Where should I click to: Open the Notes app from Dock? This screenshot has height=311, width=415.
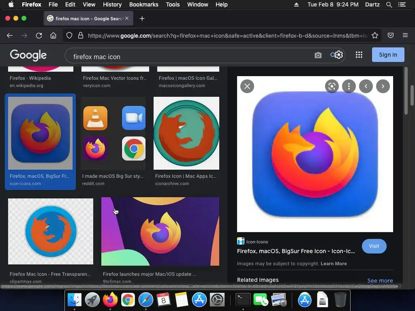coord(181,300)
